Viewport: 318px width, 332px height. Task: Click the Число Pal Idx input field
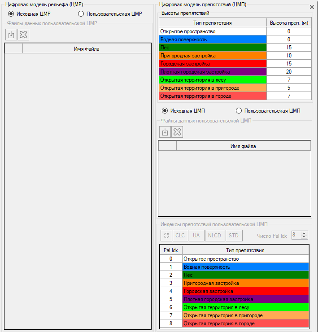coord(296,235)
